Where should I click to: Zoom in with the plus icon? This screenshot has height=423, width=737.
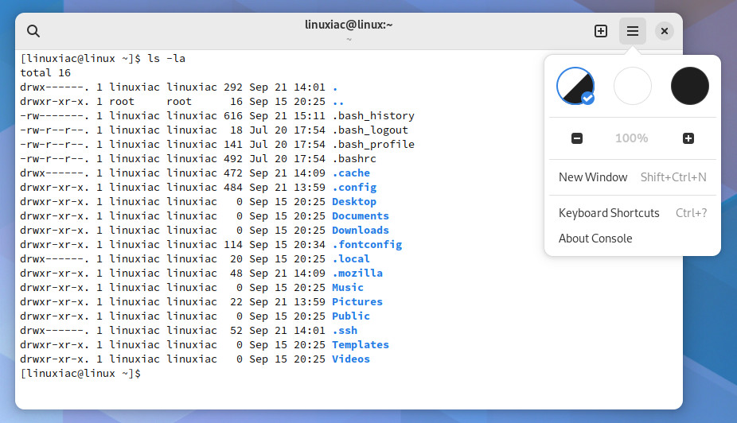[688, 138]
